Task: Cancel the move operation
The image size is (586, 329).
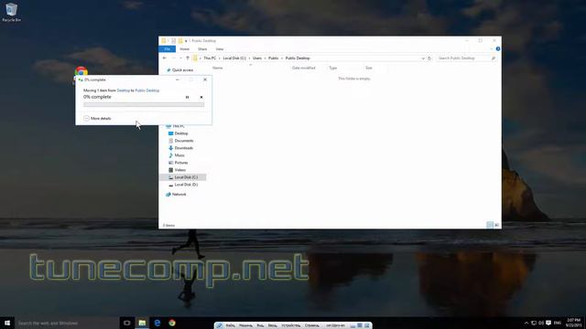Action: tap(201, 97)
